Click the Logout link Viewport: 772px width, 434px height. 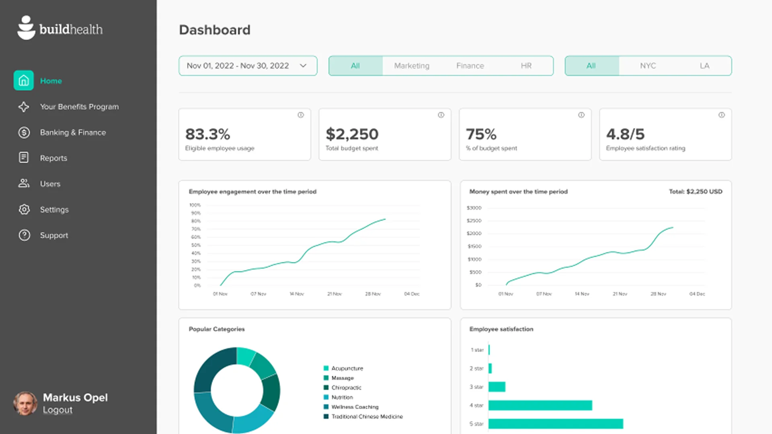[57, 409]
